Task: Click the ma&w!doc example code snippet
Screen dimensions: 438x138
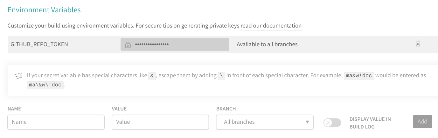Action: tap(359, 76)
